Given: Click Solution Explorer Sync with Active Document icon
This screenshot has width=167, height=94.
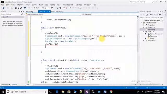Looking at the screenshot, I should click(155, 15).
